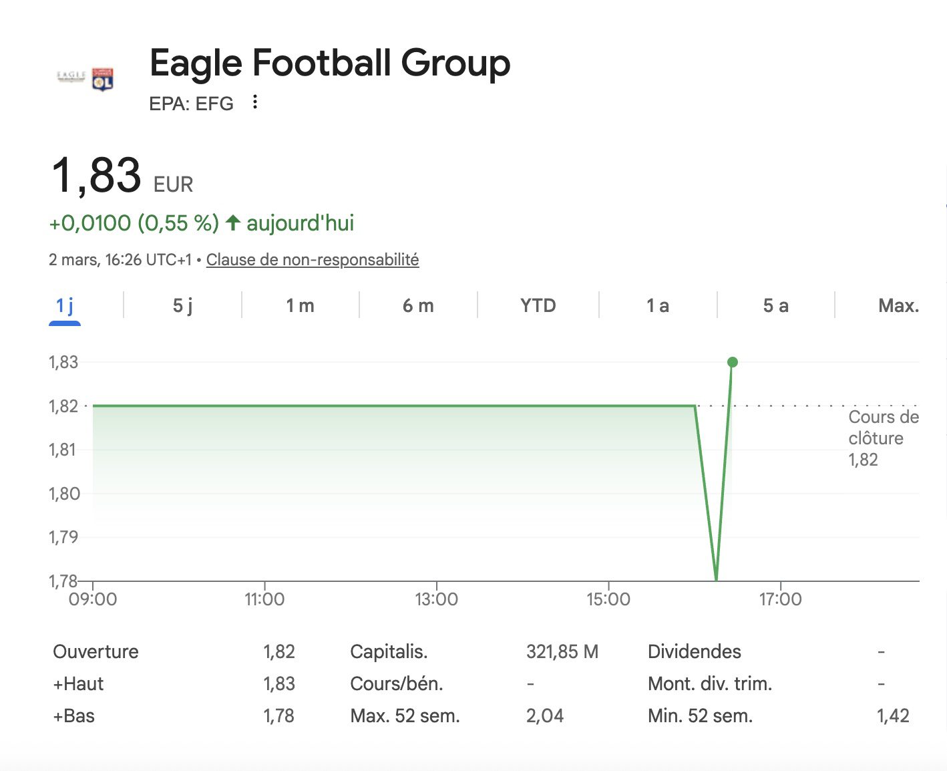This screenshot has height=771, width=947.
Task: Open the three-dot options menu
Action: [255, 102]
